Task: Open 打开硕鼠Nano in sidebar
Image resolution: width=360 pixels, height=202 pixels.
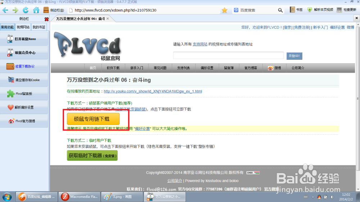Action: point(24,39)
